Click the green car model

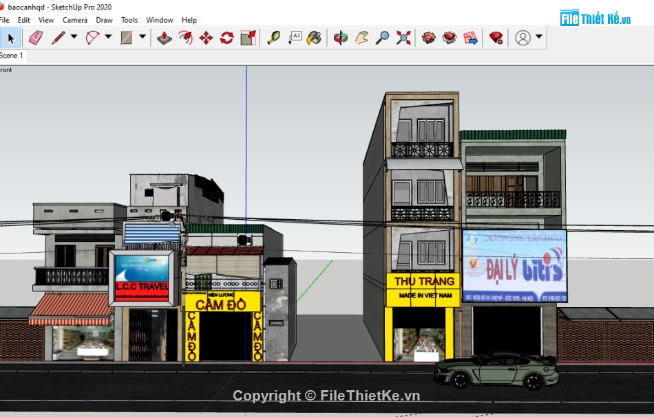click(x=496, y=371)
